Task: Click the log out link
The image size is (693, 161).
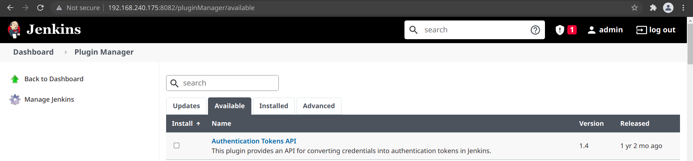Action: coord(656,30)
